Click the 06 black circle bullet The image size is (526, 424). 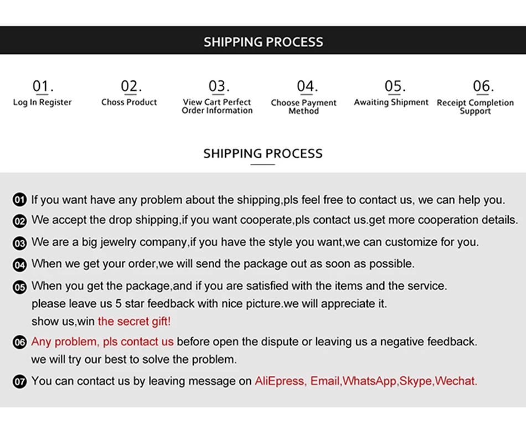click(19, 342)
